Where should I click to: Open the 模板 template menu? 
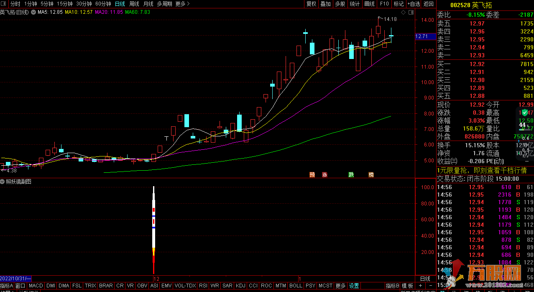(407, 286)
